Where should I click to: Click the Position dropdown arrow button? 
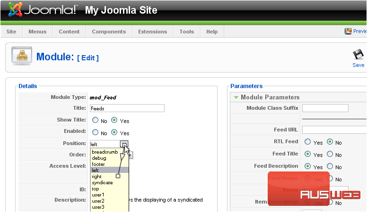coord(123,144)
